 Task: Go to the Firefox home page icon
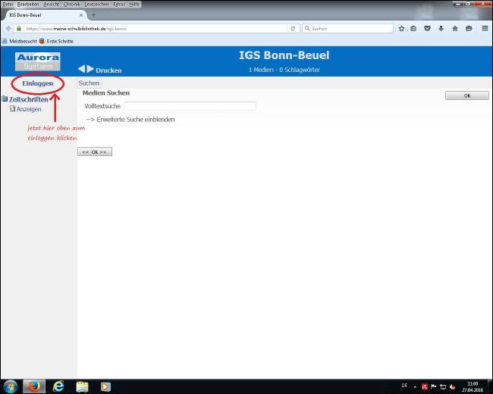[454, 28]
